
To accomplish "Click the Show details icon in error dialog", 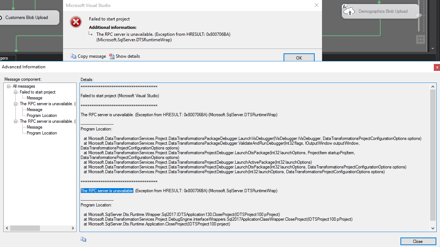I will coord(112,56).
